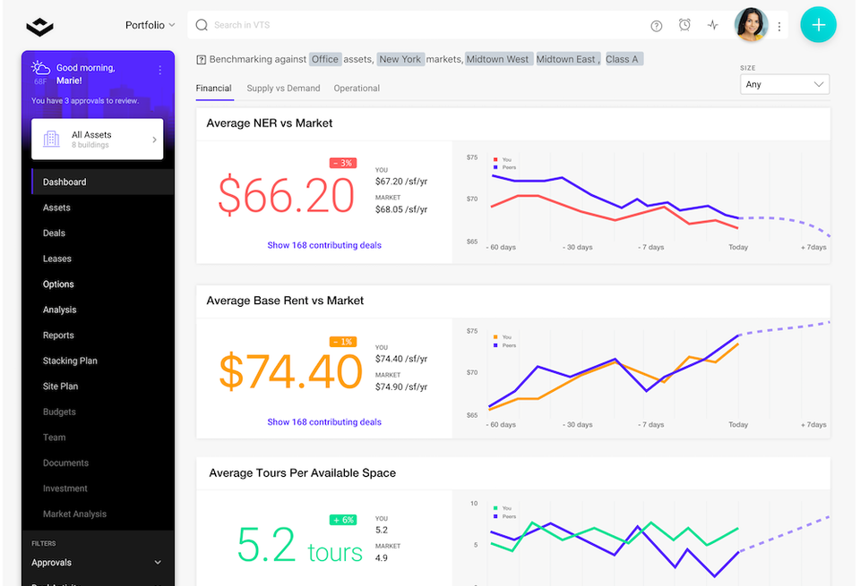The width and height of the screenshot is (860, 586).
Task: Click the Average Base Rent vs Market heading
Action: click(x=285, y=301)
